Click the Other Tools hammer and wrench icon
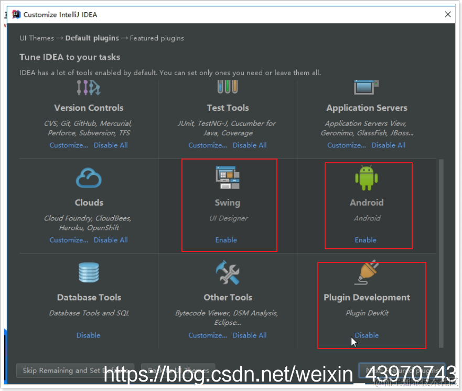Screen dimensions: 462x391 pos(228,272)
